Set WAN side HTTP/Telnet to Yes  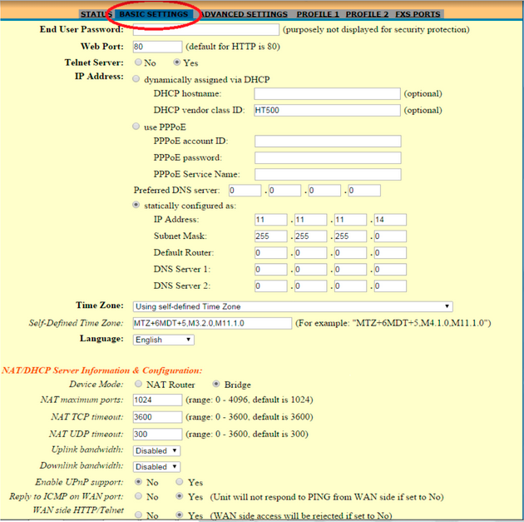click(180, 515)
